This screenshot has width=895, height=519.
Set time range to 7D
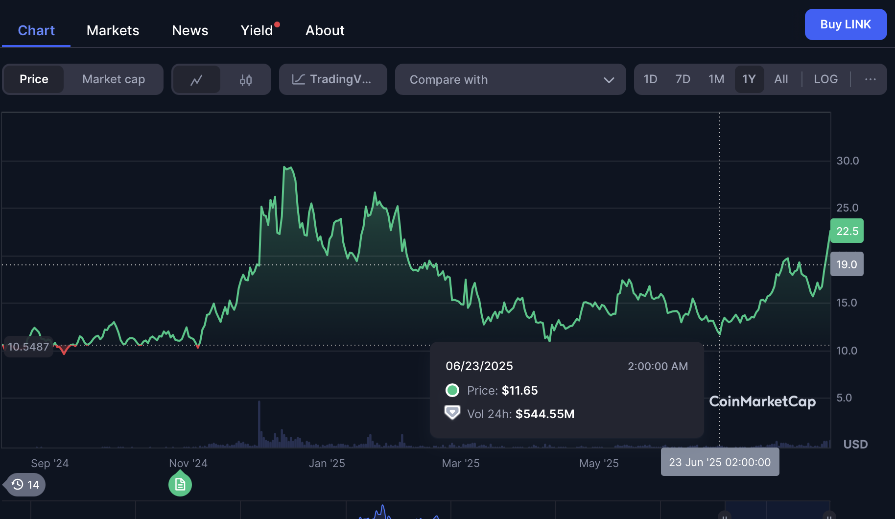[x=683, y=79]
